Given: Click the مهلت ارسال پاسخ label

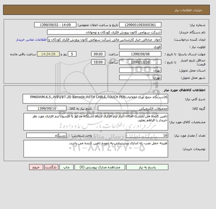Looking at the screenshot, I should pyautogui.click(x=192, y=54).
